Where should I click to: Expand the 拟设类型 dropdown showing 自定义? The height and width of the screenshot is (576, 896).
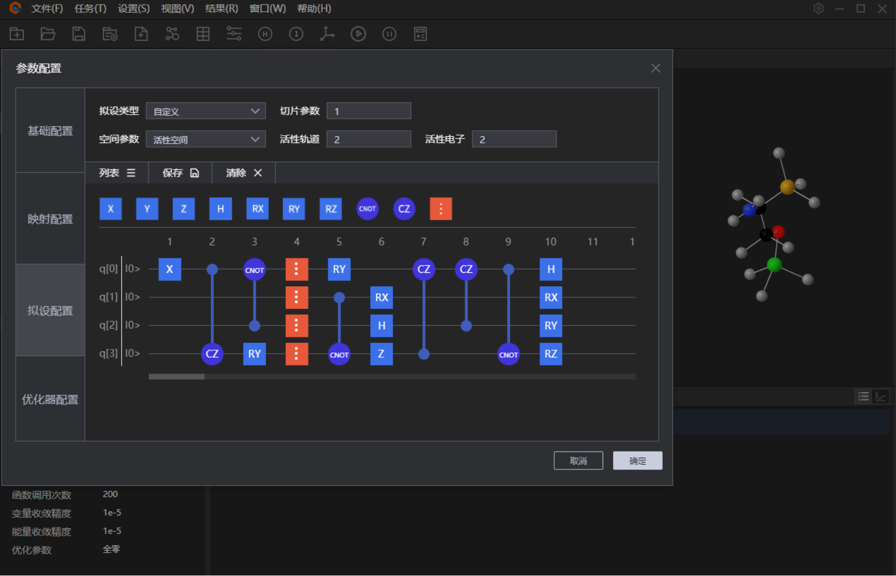click(x=206, y=111)
